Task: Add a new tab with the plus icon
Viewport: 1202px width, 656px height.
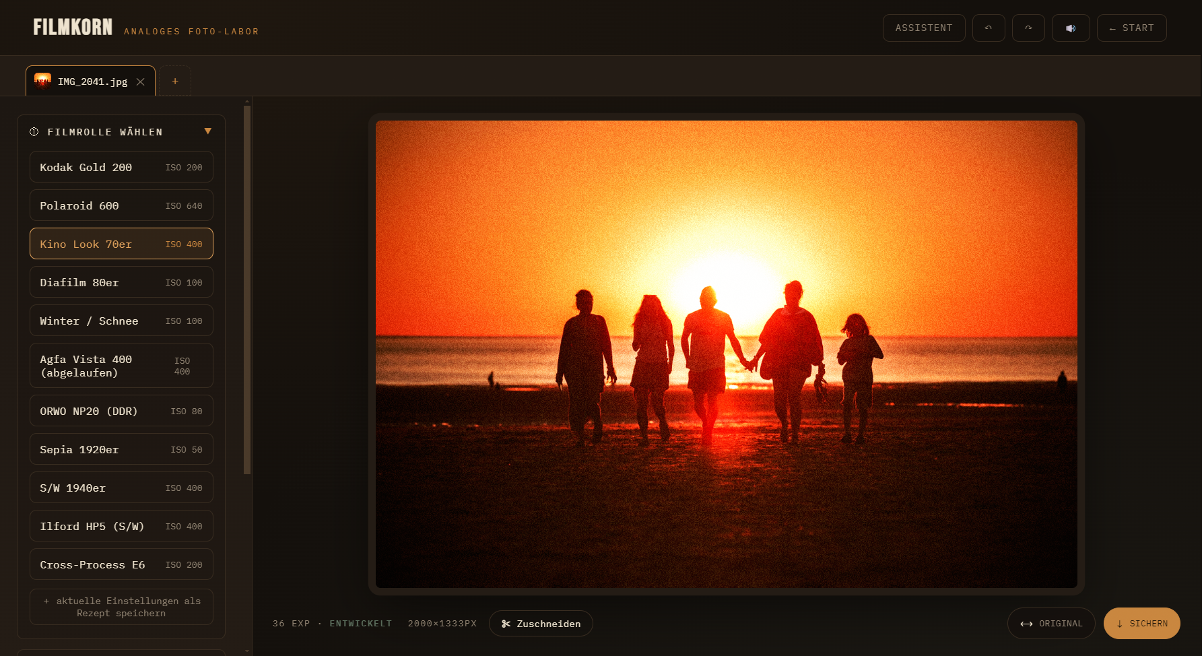Action: click(x=175, y=81)
